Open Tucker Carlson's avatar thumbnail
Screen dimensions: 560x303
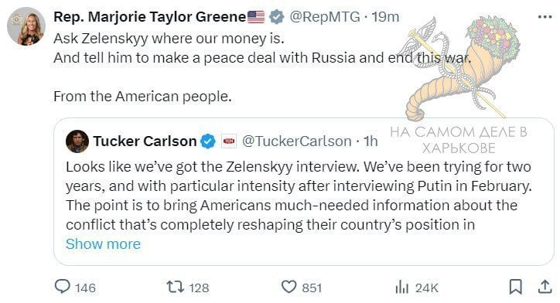tap(77, 141)
